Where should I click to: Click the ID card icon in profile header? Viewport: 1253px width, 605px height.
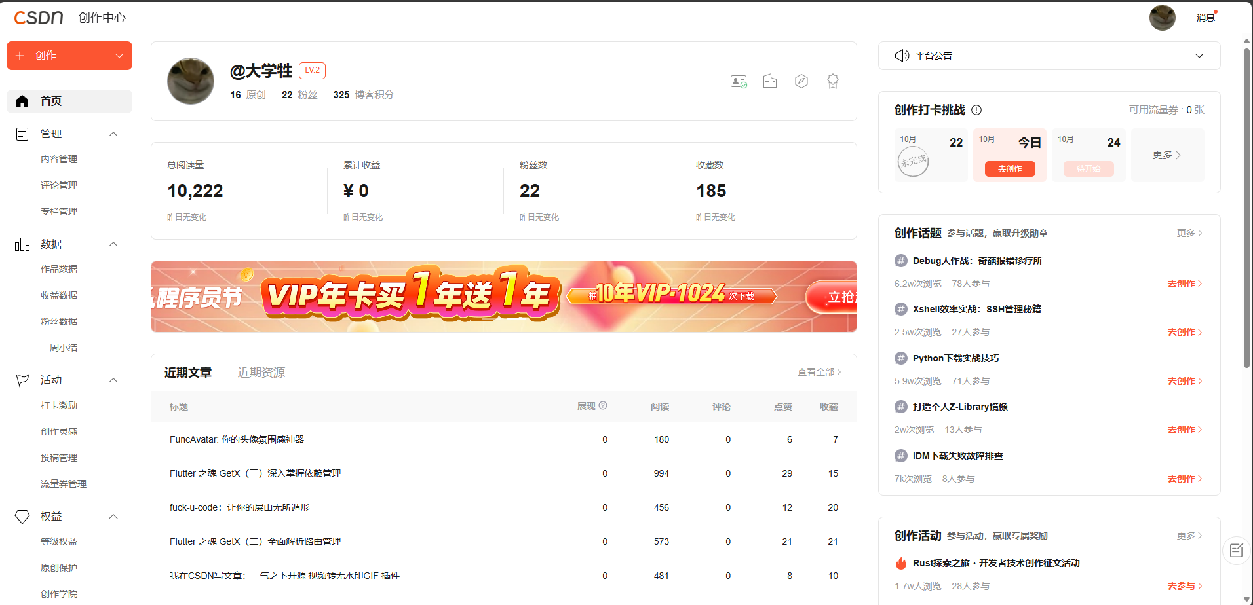click(739, 81)
